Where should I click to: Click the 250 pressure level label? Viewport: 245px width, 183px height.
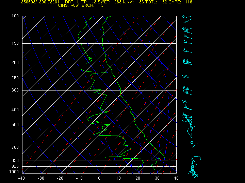click(x=15, y=78)
